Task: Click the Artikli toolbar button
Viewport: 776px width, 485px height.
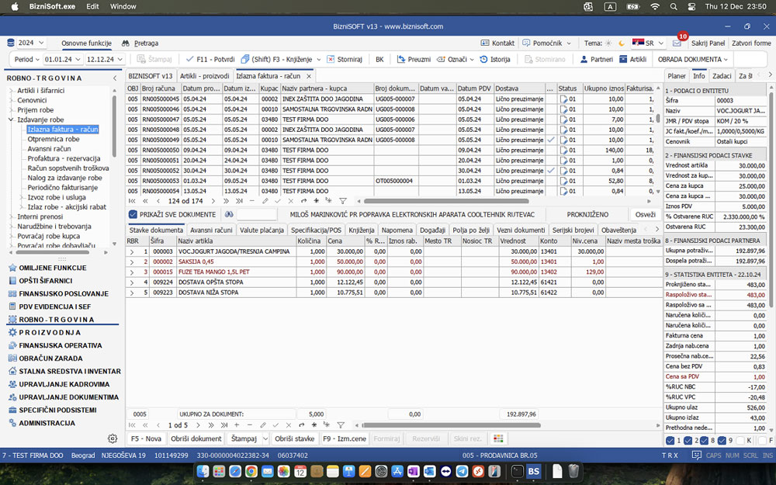Action: coord(632,59)
